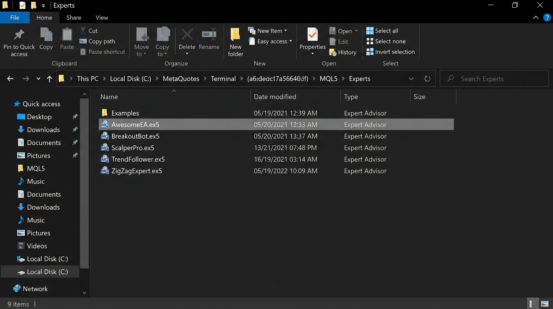Unpin Desktop using its pin icon

[x=75, y=117]
